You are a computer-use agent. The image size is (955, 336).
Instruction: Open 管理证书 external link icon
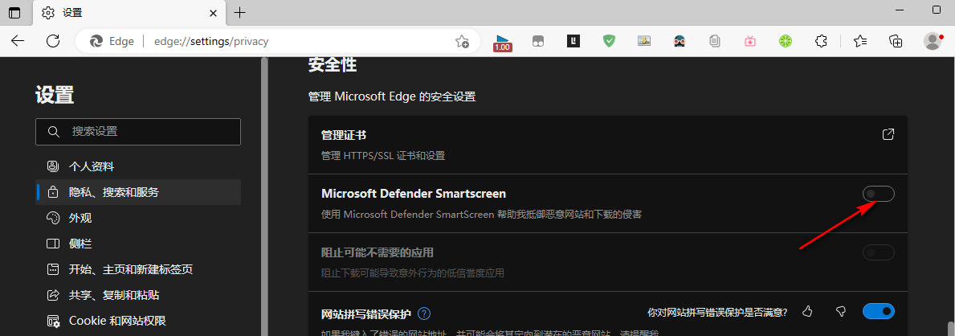[888, 134]
